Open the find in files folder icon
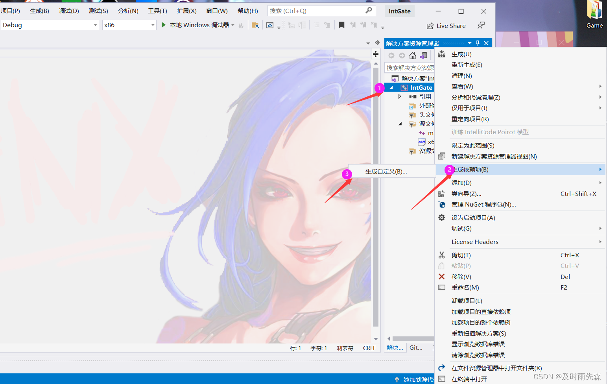This screenshot has height=384, width=607. coord(255,25)
